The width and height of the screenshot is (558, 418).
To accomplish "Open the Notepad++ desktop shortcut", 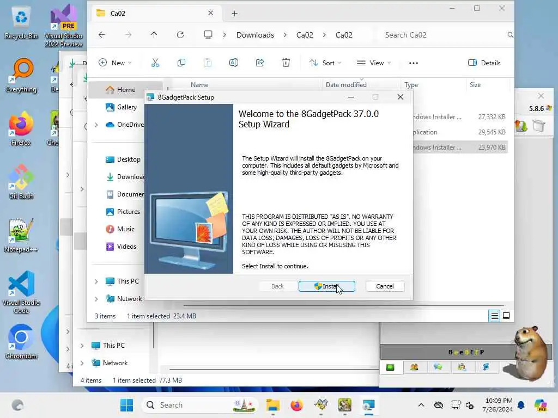I will (x=21, y=235).
